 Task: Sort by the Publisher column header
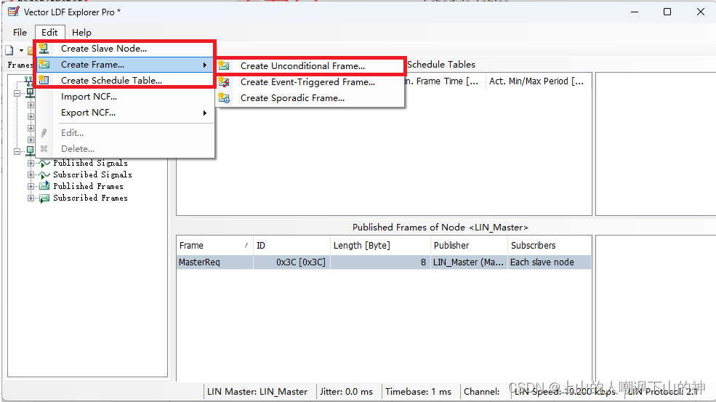coord(469,245)
